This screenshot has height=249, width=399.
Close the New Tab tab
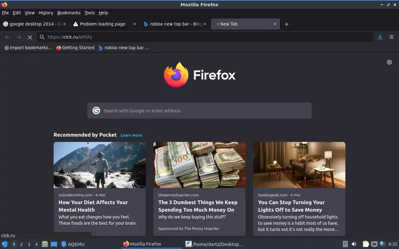click(x=275, y=24)
